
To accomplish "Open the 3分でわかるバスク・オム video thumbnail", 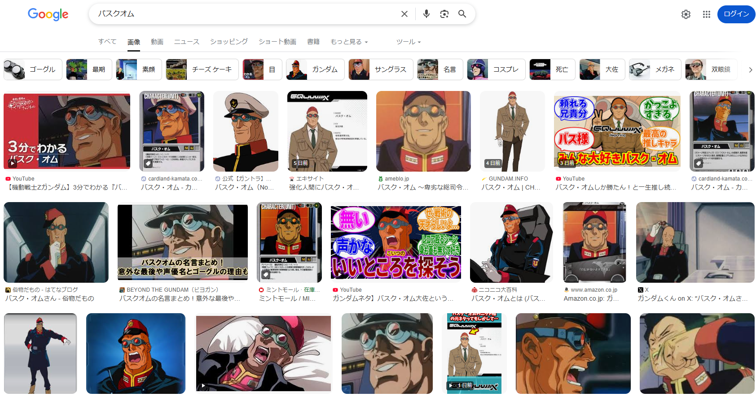I will pyautogui.click(x=67, y=131).
